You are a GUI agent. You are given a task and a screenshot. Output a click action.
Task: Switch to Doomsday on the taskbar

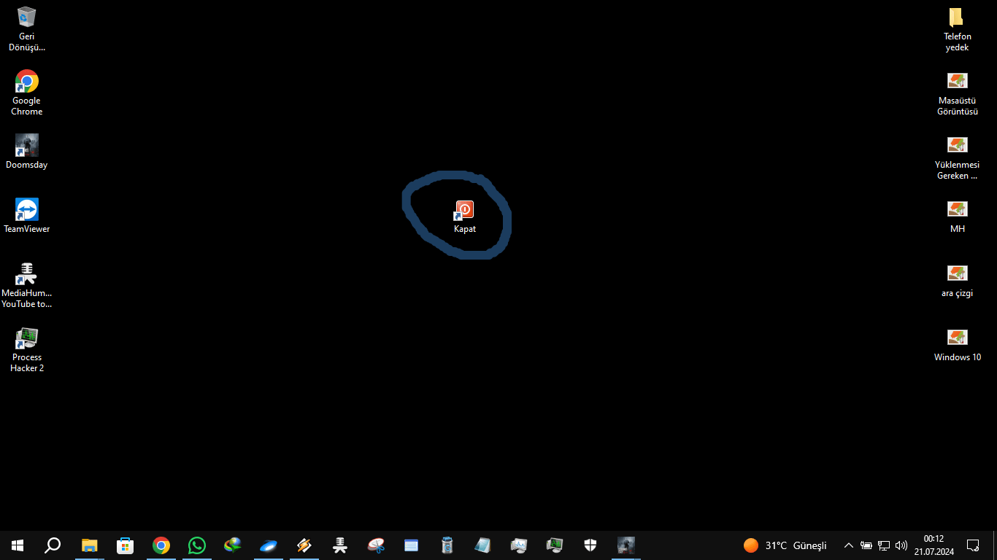(x=625, y=545)
